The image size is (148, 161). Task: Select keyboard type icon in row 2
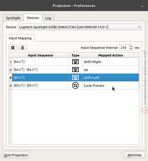click(x=75, y=70)
